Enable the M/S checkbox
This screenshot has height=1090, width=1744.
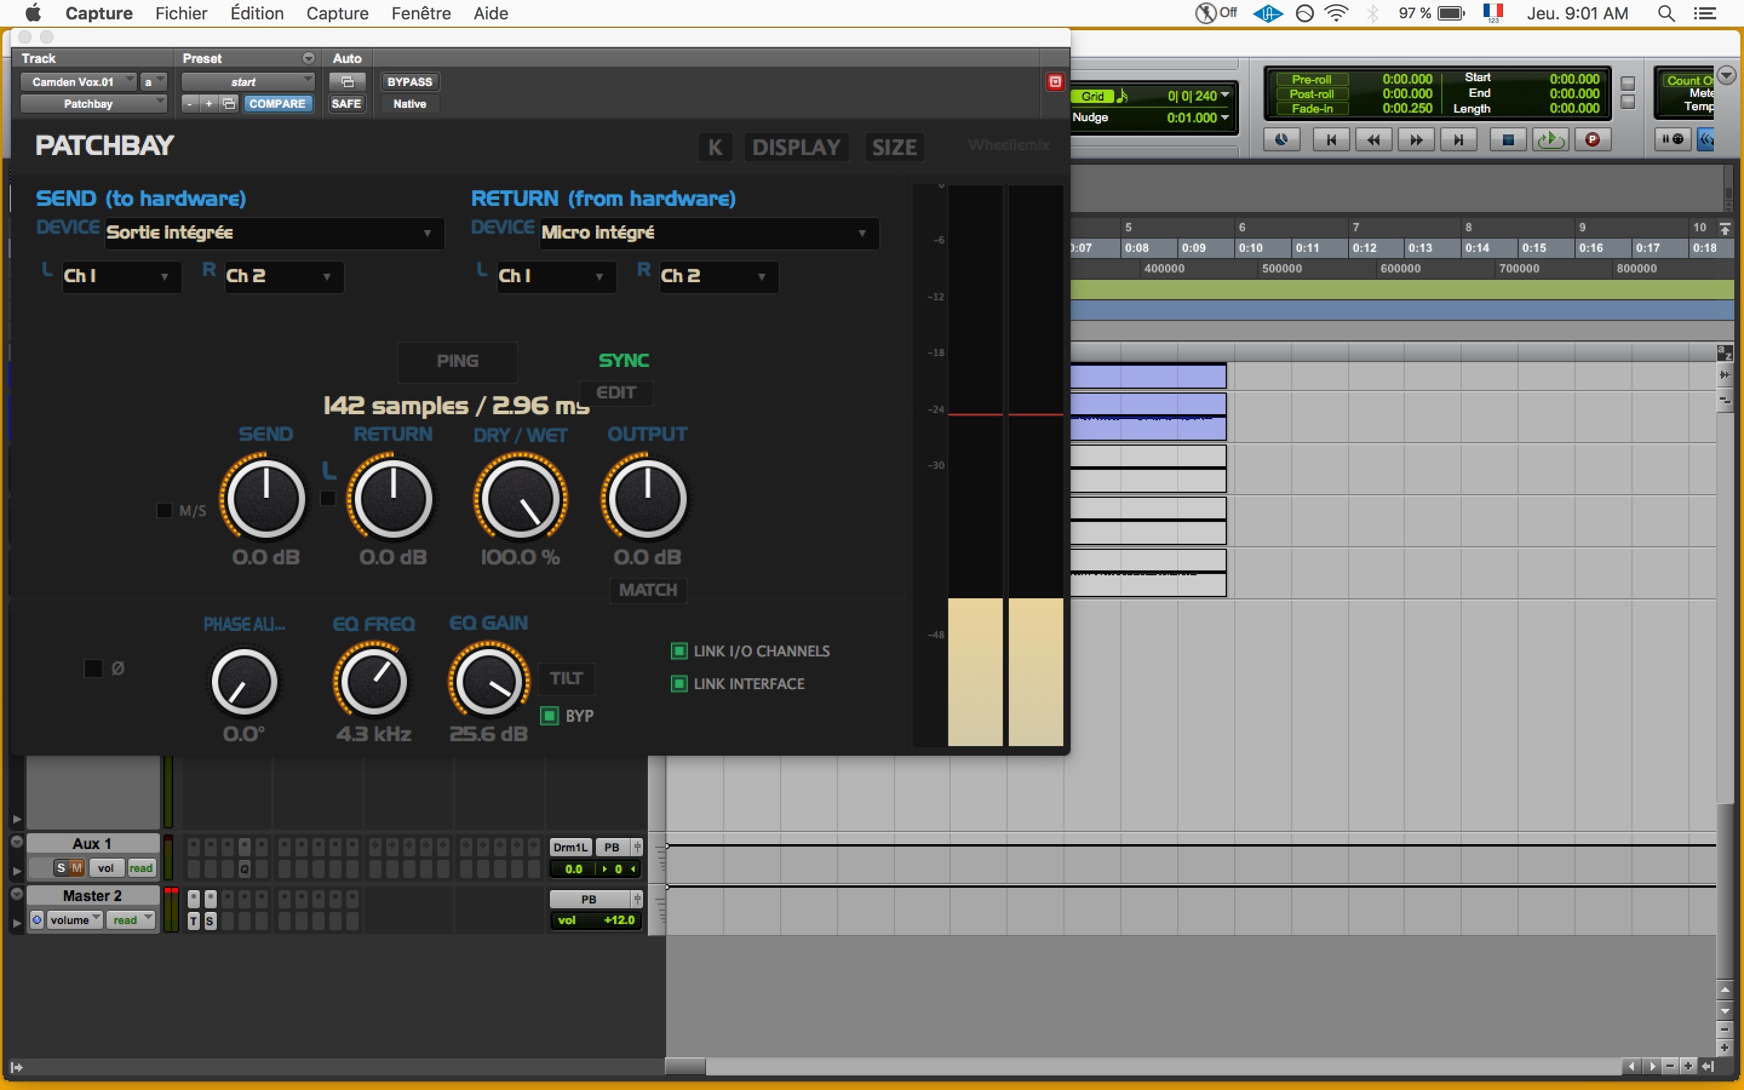point(164,510)
